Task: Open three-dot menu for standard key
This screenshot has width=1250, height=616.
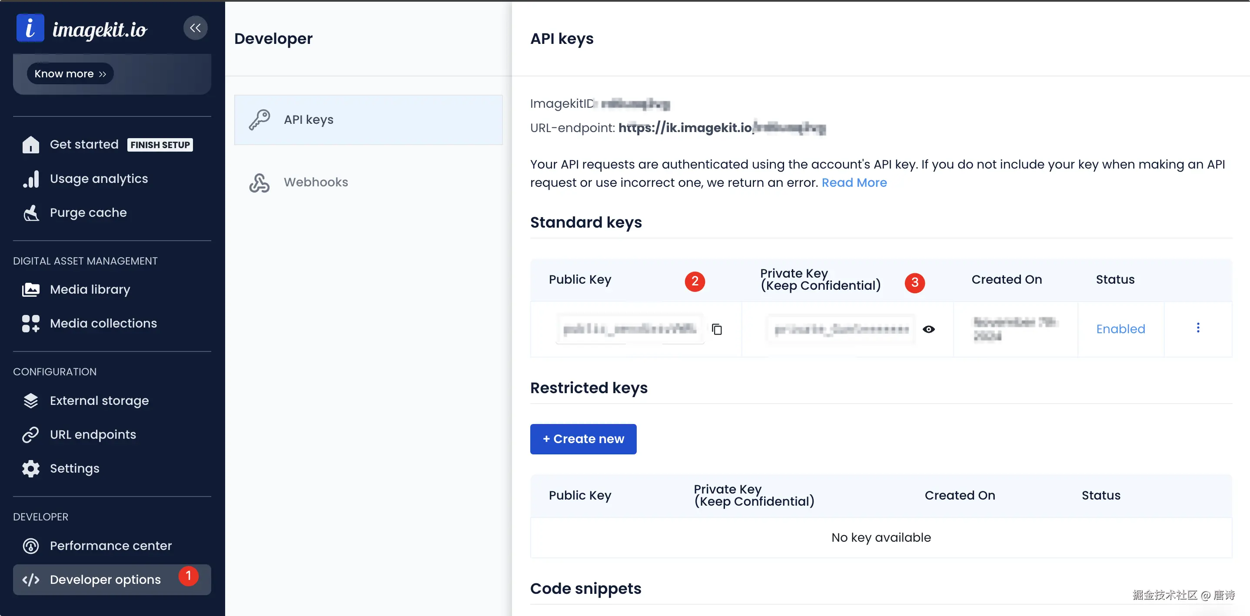Action: pos(1197,328)
